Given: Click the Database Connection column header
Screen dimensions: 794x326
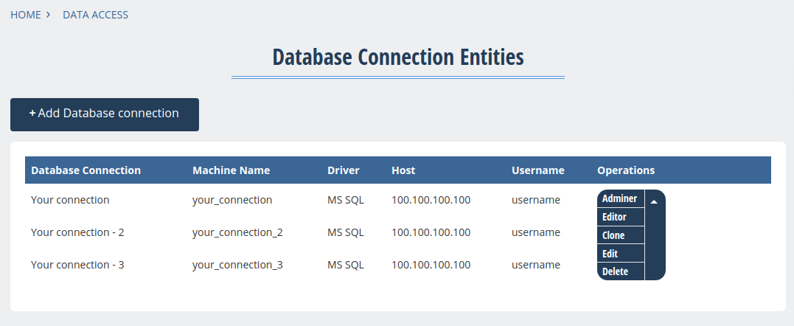Looking at the screenshot, I should pyautogui.click(x=86, y=170).
